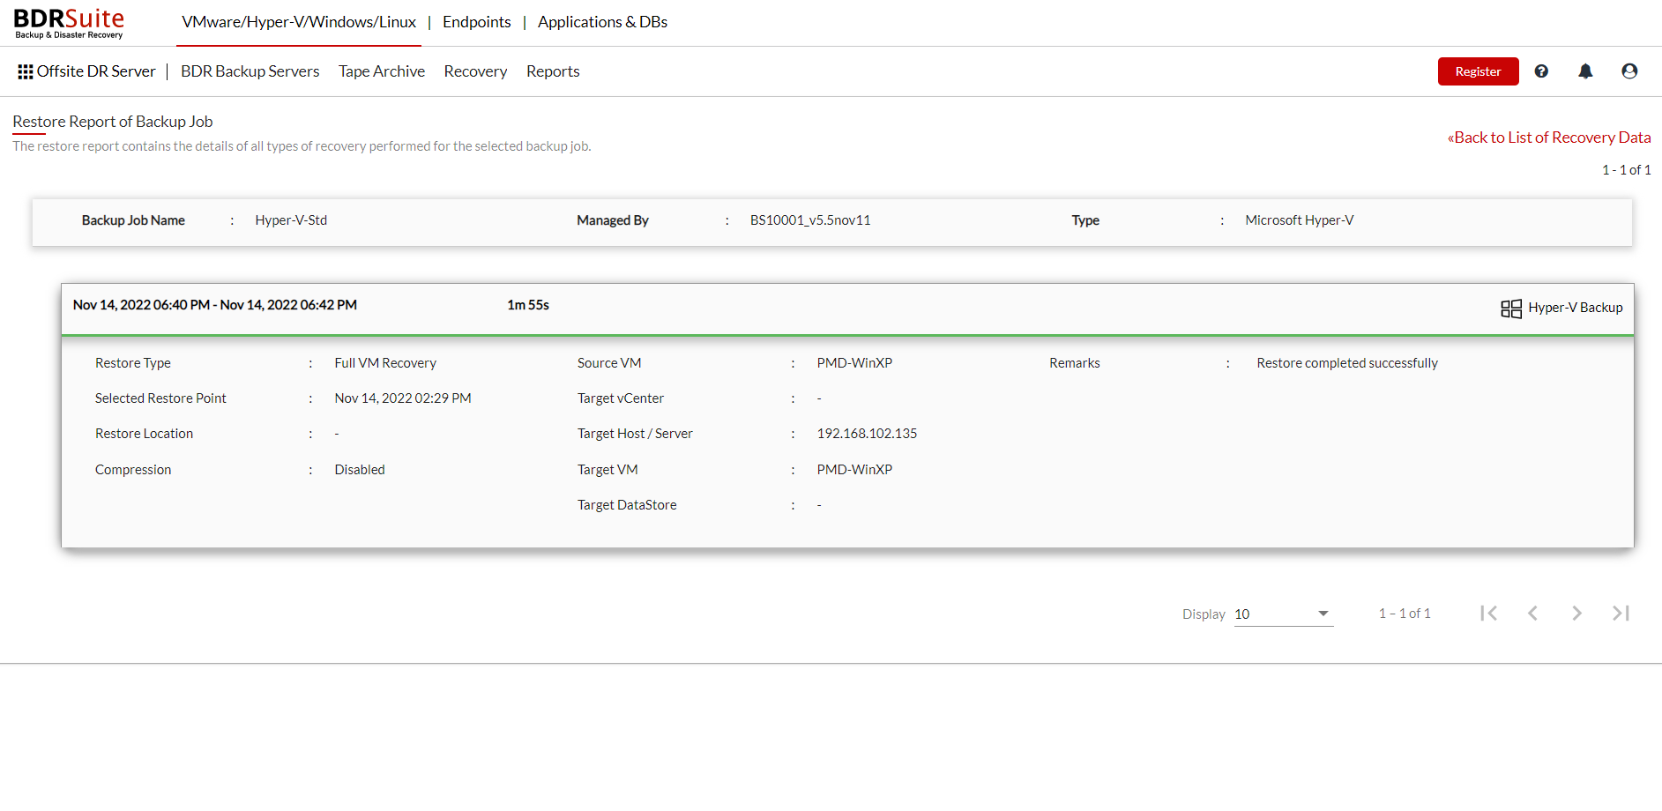Click the bottom 1 – 1 of 1 pagination count
This screenshot has width=1662, height=811.
coord(1405,614)
